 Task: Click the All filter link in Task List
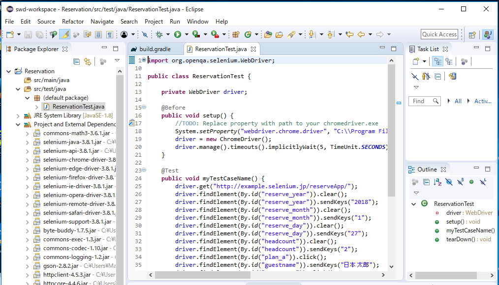click(458, 101)
